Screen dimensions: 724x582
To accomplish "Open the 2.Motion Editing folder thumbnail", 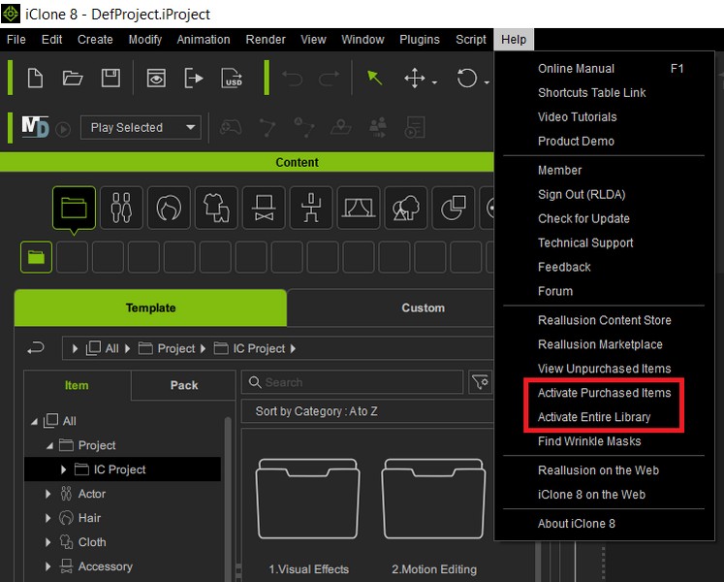I will (x=433, y=499).
